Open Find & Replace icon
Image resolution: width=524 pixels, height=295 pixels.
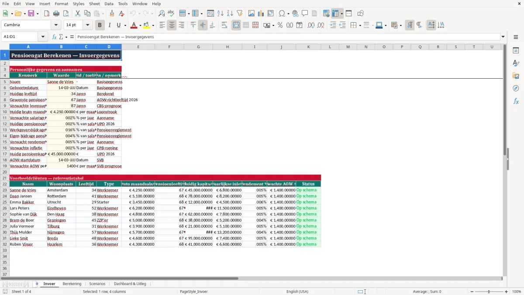click(x=162, y=14)
